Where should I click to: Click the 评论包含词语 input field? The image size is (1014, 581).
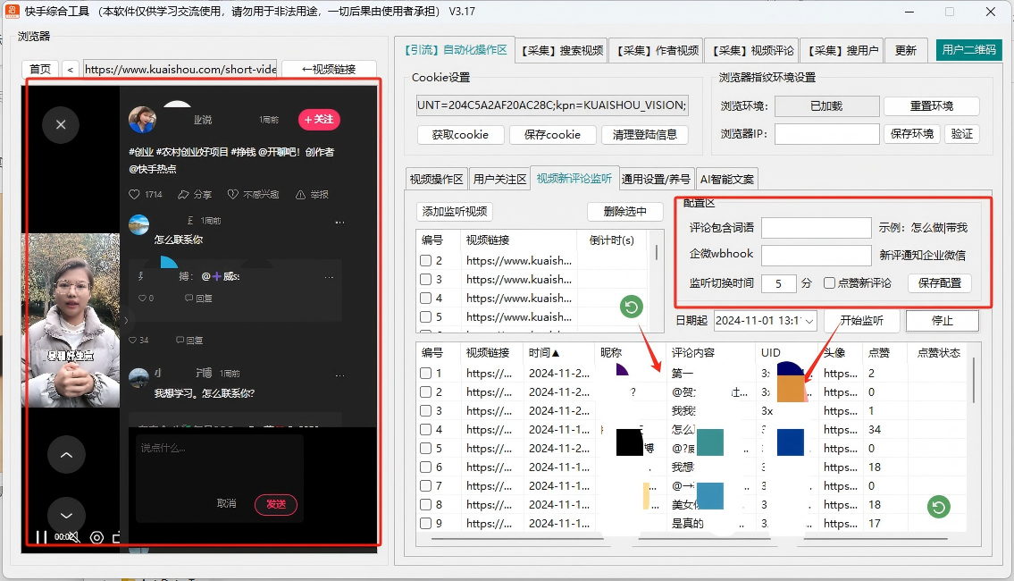[817, 228]
